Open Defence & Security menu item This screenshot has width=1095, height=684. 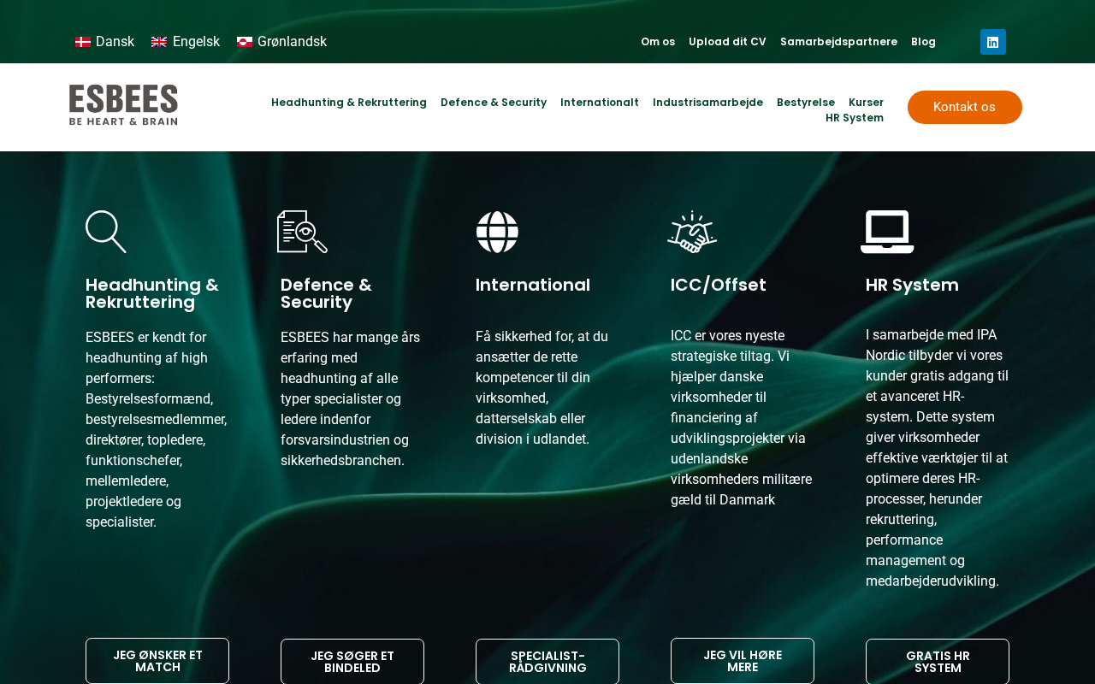pos(494,103)
